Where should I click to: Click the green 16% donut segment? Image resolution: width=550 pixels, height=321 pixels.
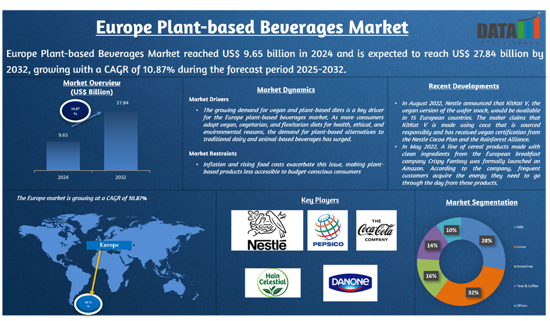[x=430, y=276]
